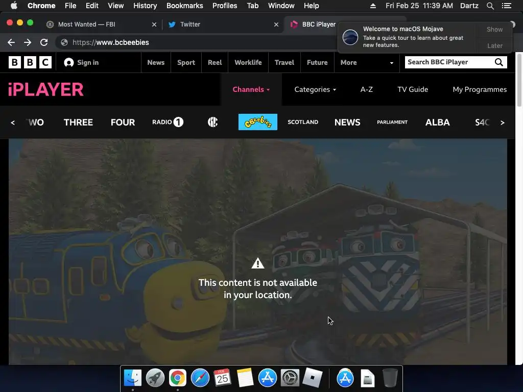Open the Bookmarks menu
Viewport: 523px width, 392px height.
(184, 6)
